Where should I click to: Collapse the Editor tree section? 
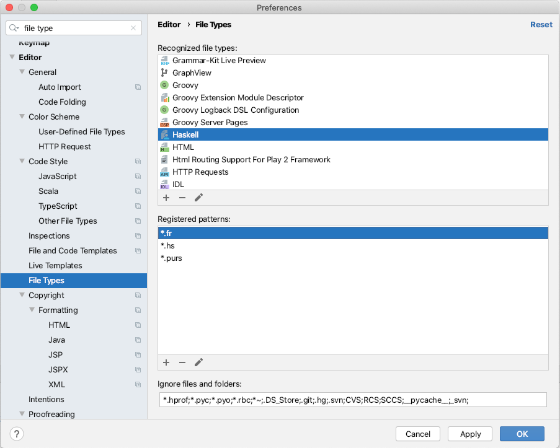(x=12, y=58)
